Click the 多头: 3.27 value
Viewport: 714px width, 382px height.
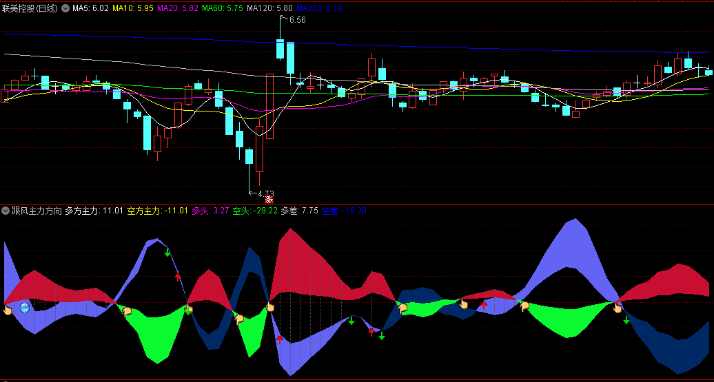pyautogui.click(x=210, y=211)
